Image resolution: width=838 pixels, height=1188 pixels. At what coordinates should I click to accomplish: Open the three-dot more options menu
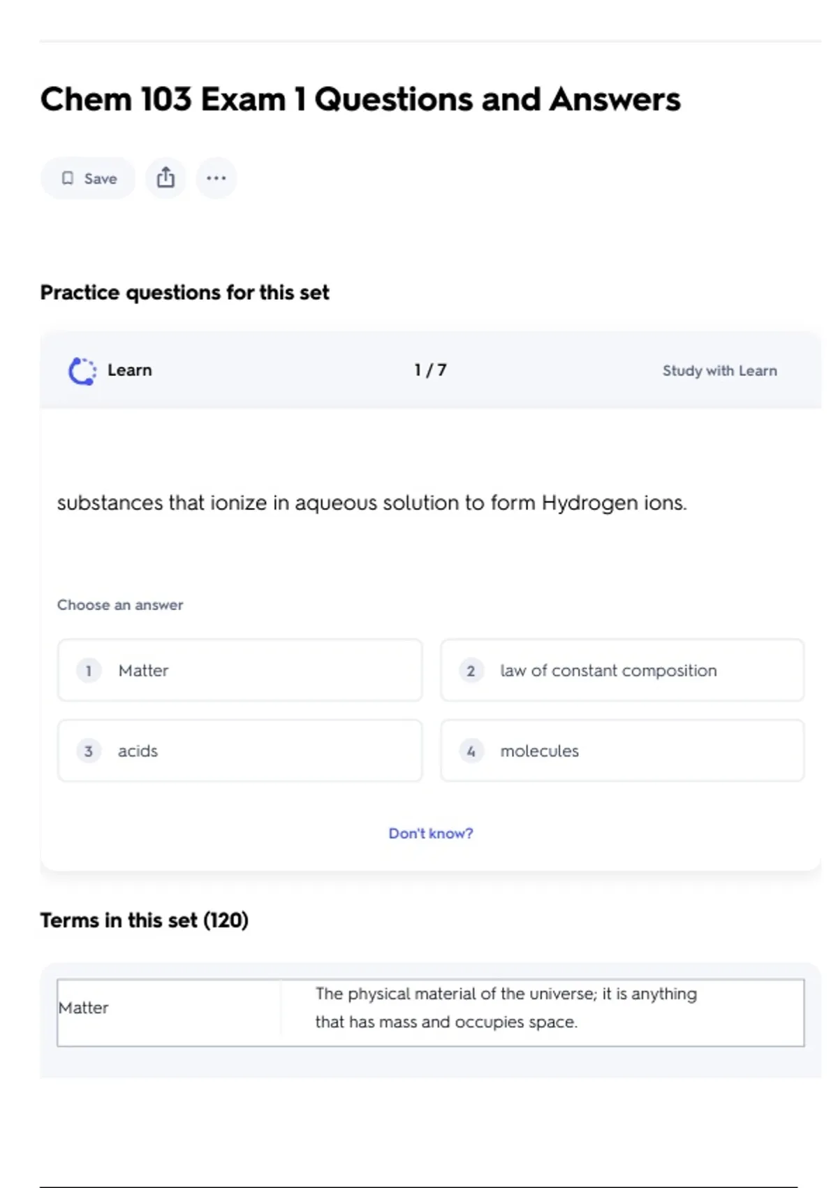[216, 178]
